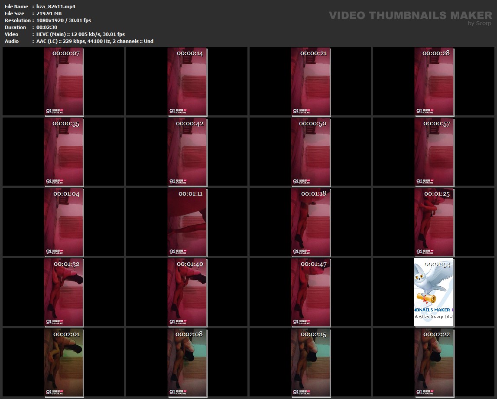The width and height of the screenshot is (497, 399).
Task: Pick the thumbnail timestamped 00:02:15
Action: pos(311,363)
